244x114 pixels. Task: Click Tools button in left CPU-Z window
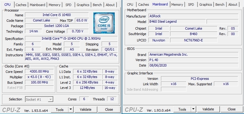pos(60,109)
